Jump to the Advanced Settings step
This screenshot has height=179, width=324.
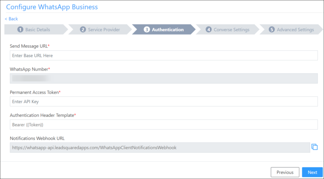click(x=291, y=30)
